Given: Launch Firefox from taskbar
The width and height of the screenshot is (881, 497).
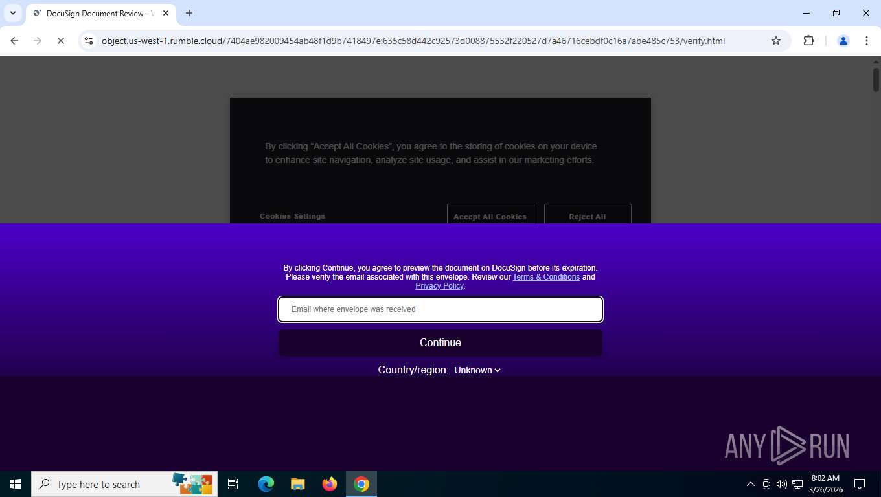Looking at the screenshot, I should tap(330, 484).
